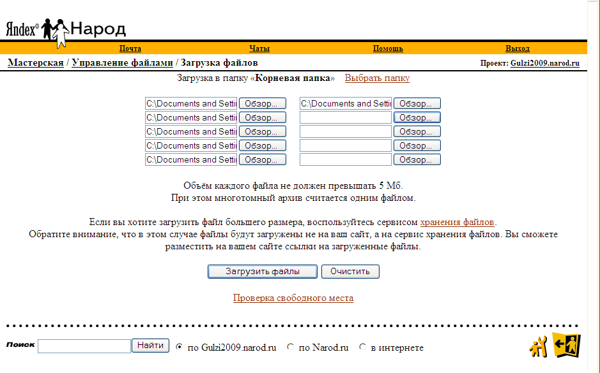Image resolution: width=600 pixels, height=373 pixels.
Task: Click empty second file field, right column
Action: pos(346,117)
